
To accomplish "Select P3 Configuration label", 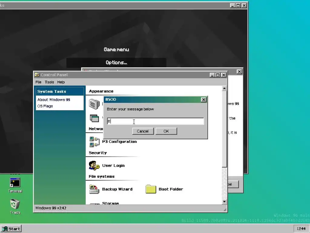I will (119, 141).
